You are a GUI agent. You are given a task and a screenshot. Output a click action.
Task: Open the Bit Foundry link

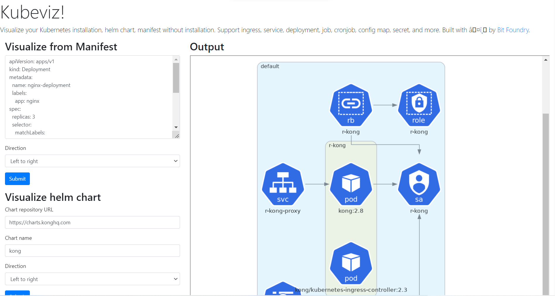tap(513, 30)
